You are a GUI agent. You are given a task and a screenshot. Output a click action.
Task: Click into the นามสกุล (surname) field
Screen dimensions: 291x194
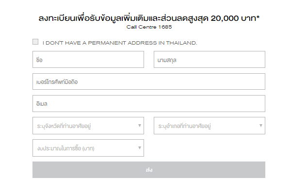coord(209,60)
